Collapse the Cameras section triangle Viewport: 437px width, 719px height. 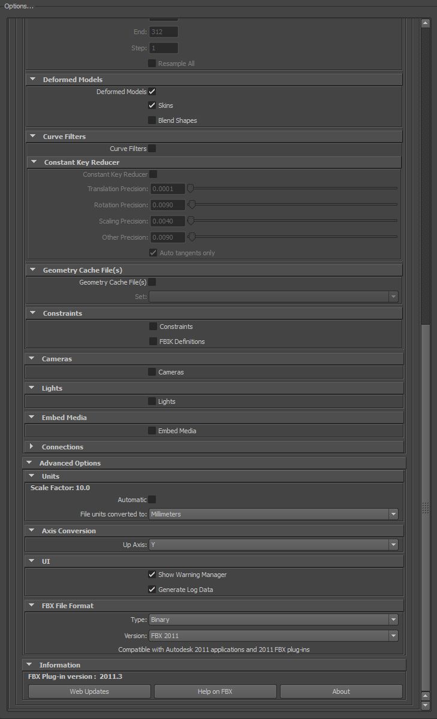tap(31, 358)
